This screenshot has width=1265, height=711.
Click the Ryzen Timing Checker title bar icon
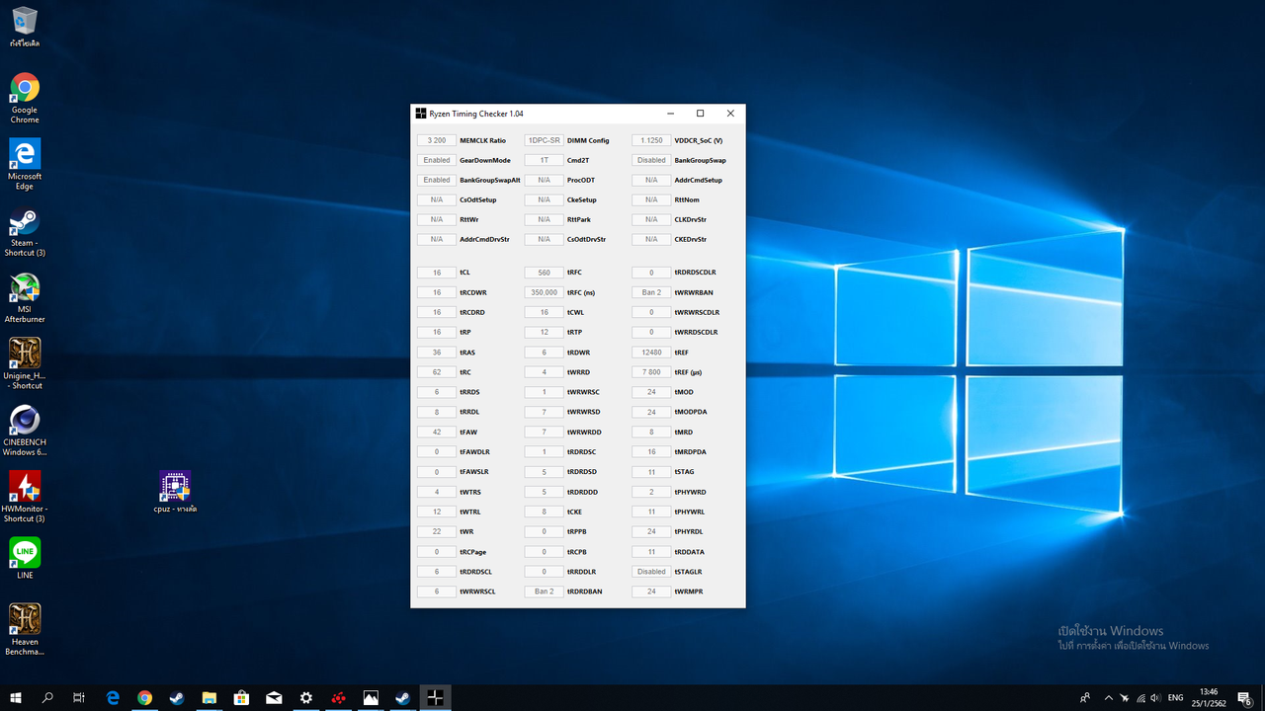click(421, 114)
